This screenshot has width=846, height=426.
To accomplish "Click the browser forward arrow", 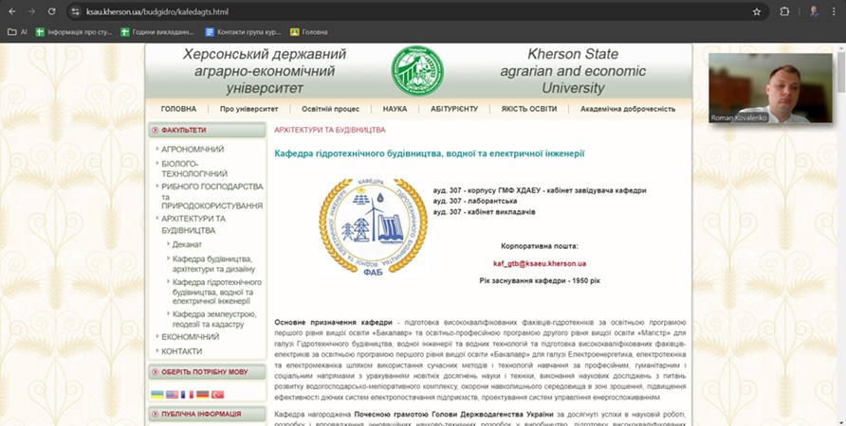I will (x=31, y=11).
